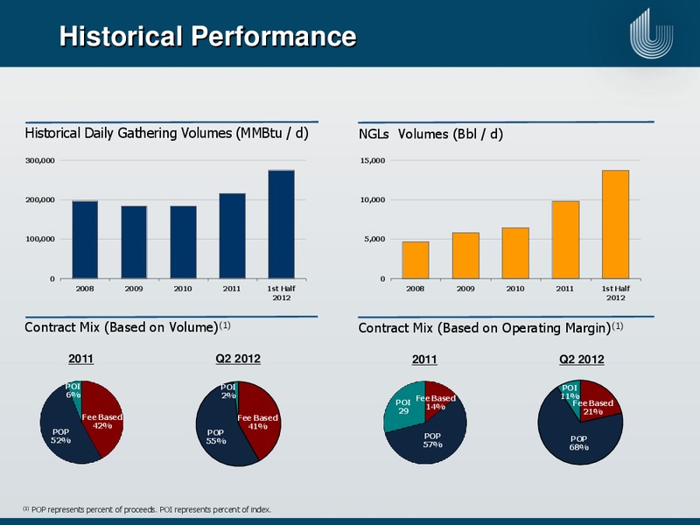Click the 'POP 57%' pie slice
The height and width of the screenshot is (525, 700).
(432, 440)
